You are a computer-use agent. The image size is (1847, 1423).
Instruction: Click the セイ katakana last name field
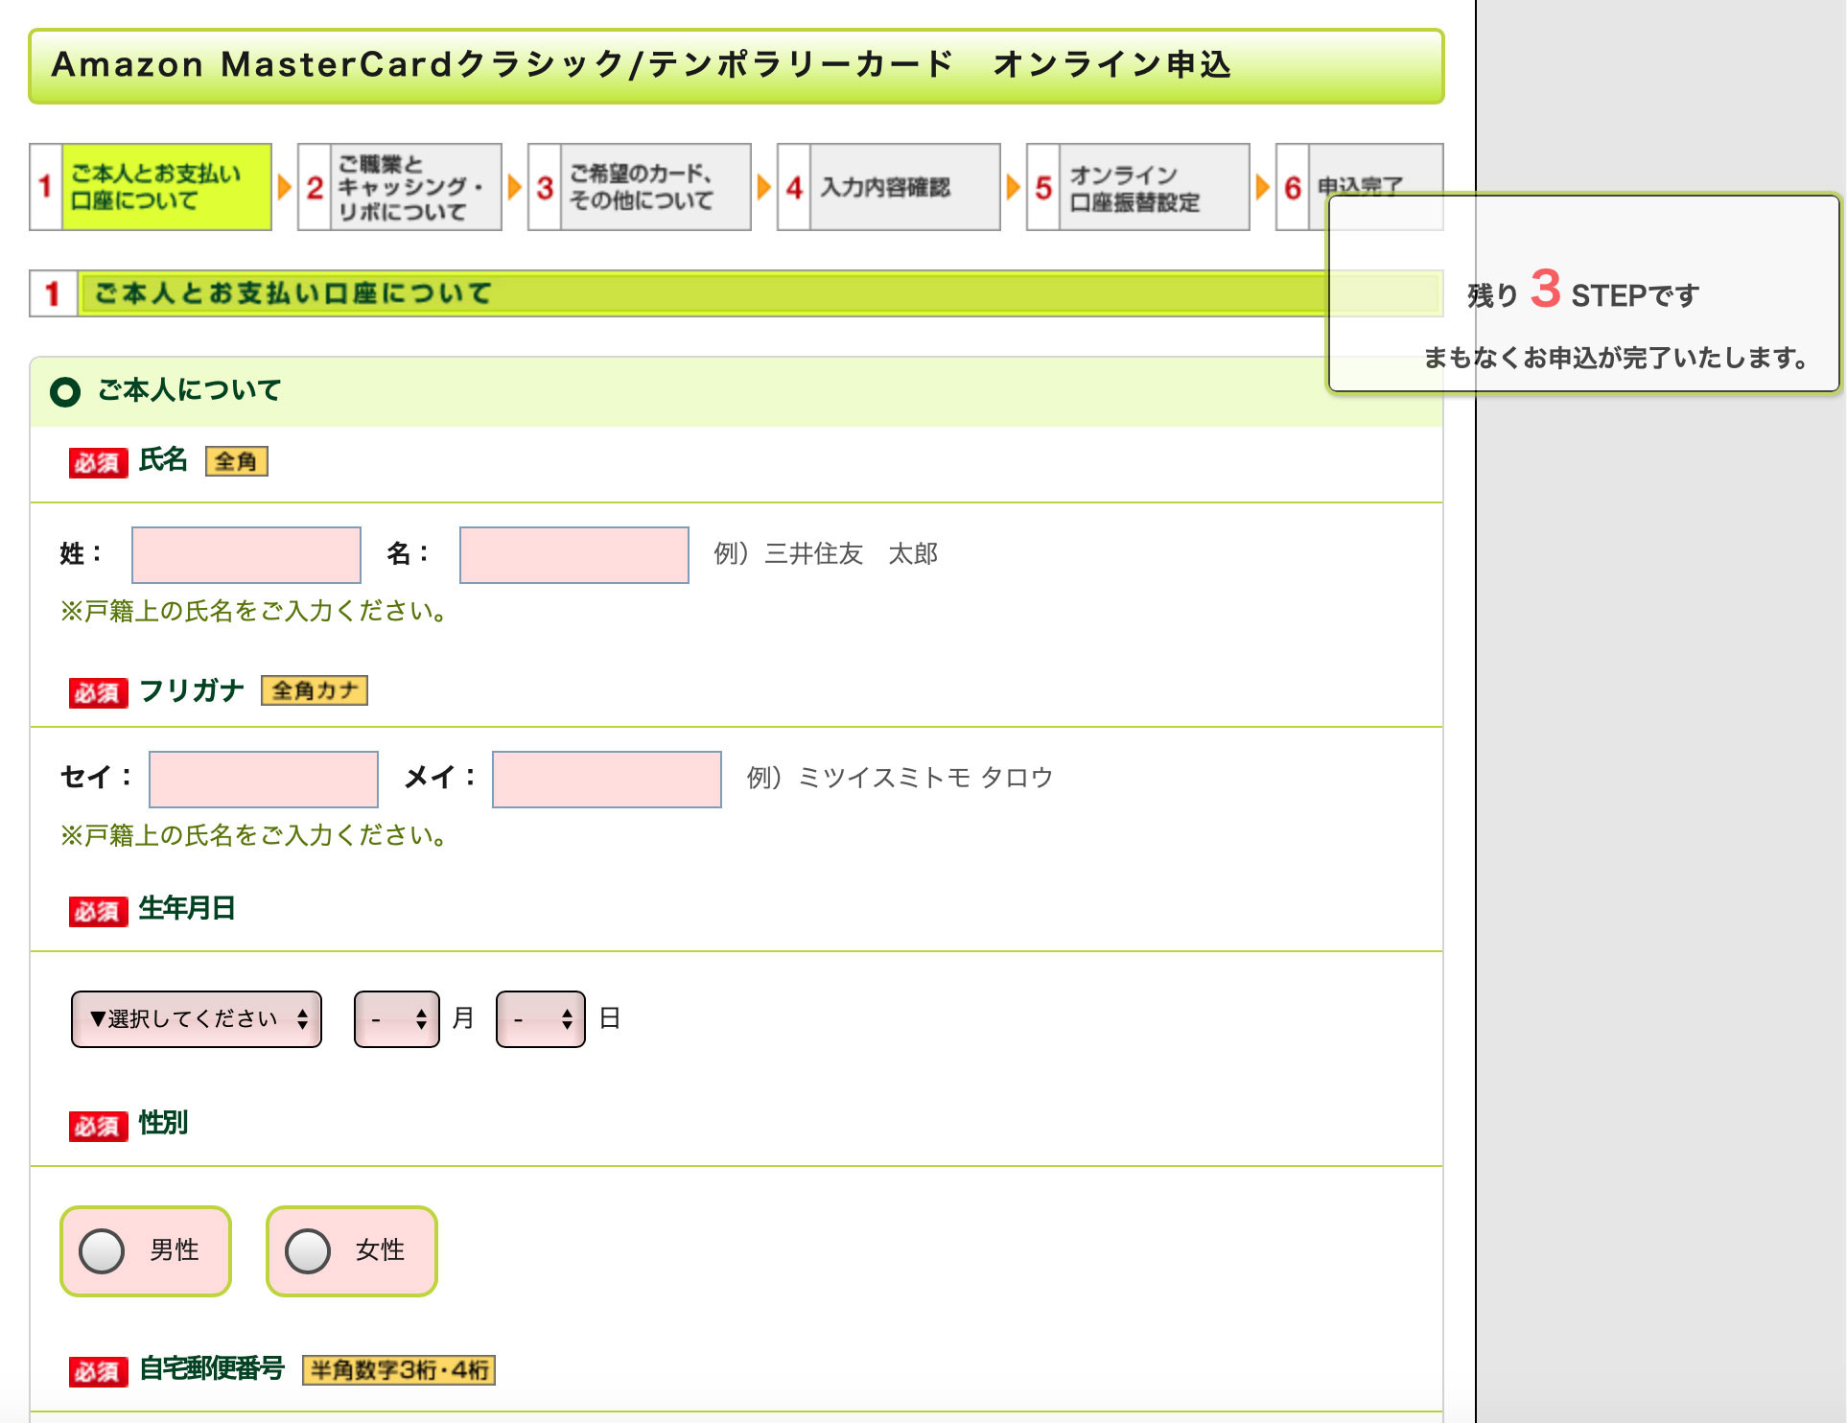[264, 779]
